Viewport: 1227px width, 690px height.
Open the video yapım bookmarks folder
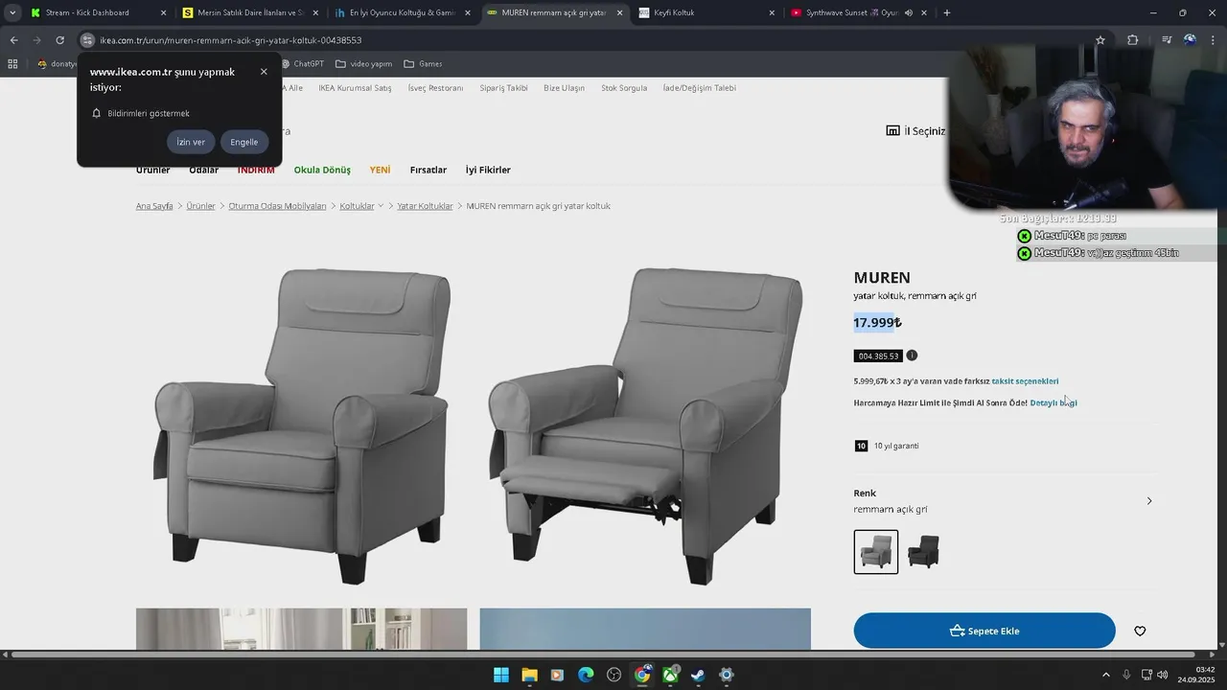pyautogui.click(x=363, y=64)
